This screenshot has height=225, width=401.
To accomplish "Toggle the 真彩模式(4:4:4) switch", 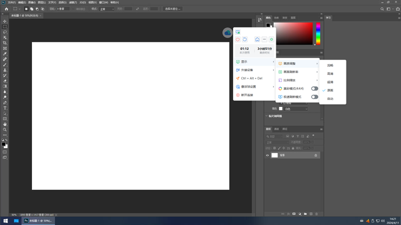I will (x=315, y=89).
